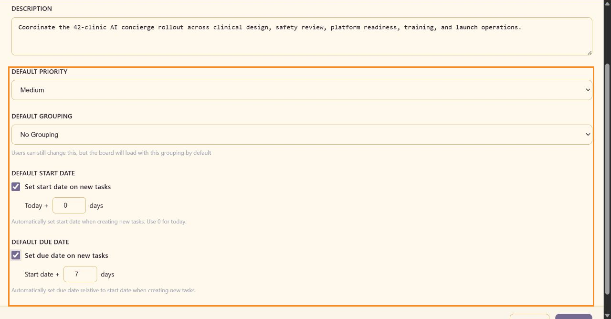Click the scrollbar up arrow at top right

[x=607, y=3]
